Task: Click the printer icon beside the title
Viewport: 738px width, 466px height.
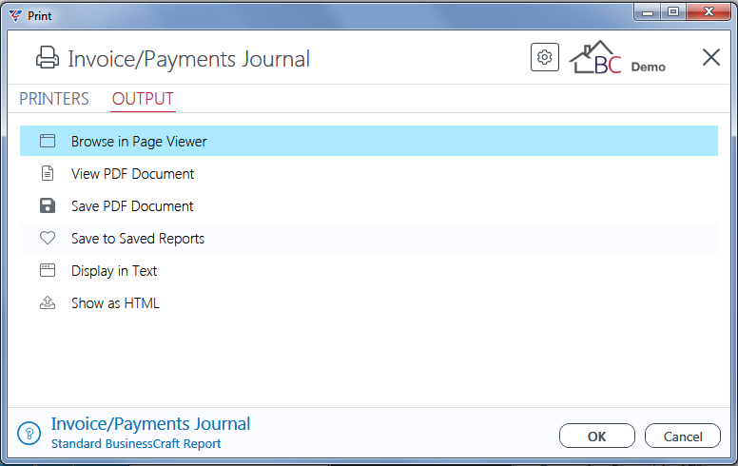Action: (48, 57)
